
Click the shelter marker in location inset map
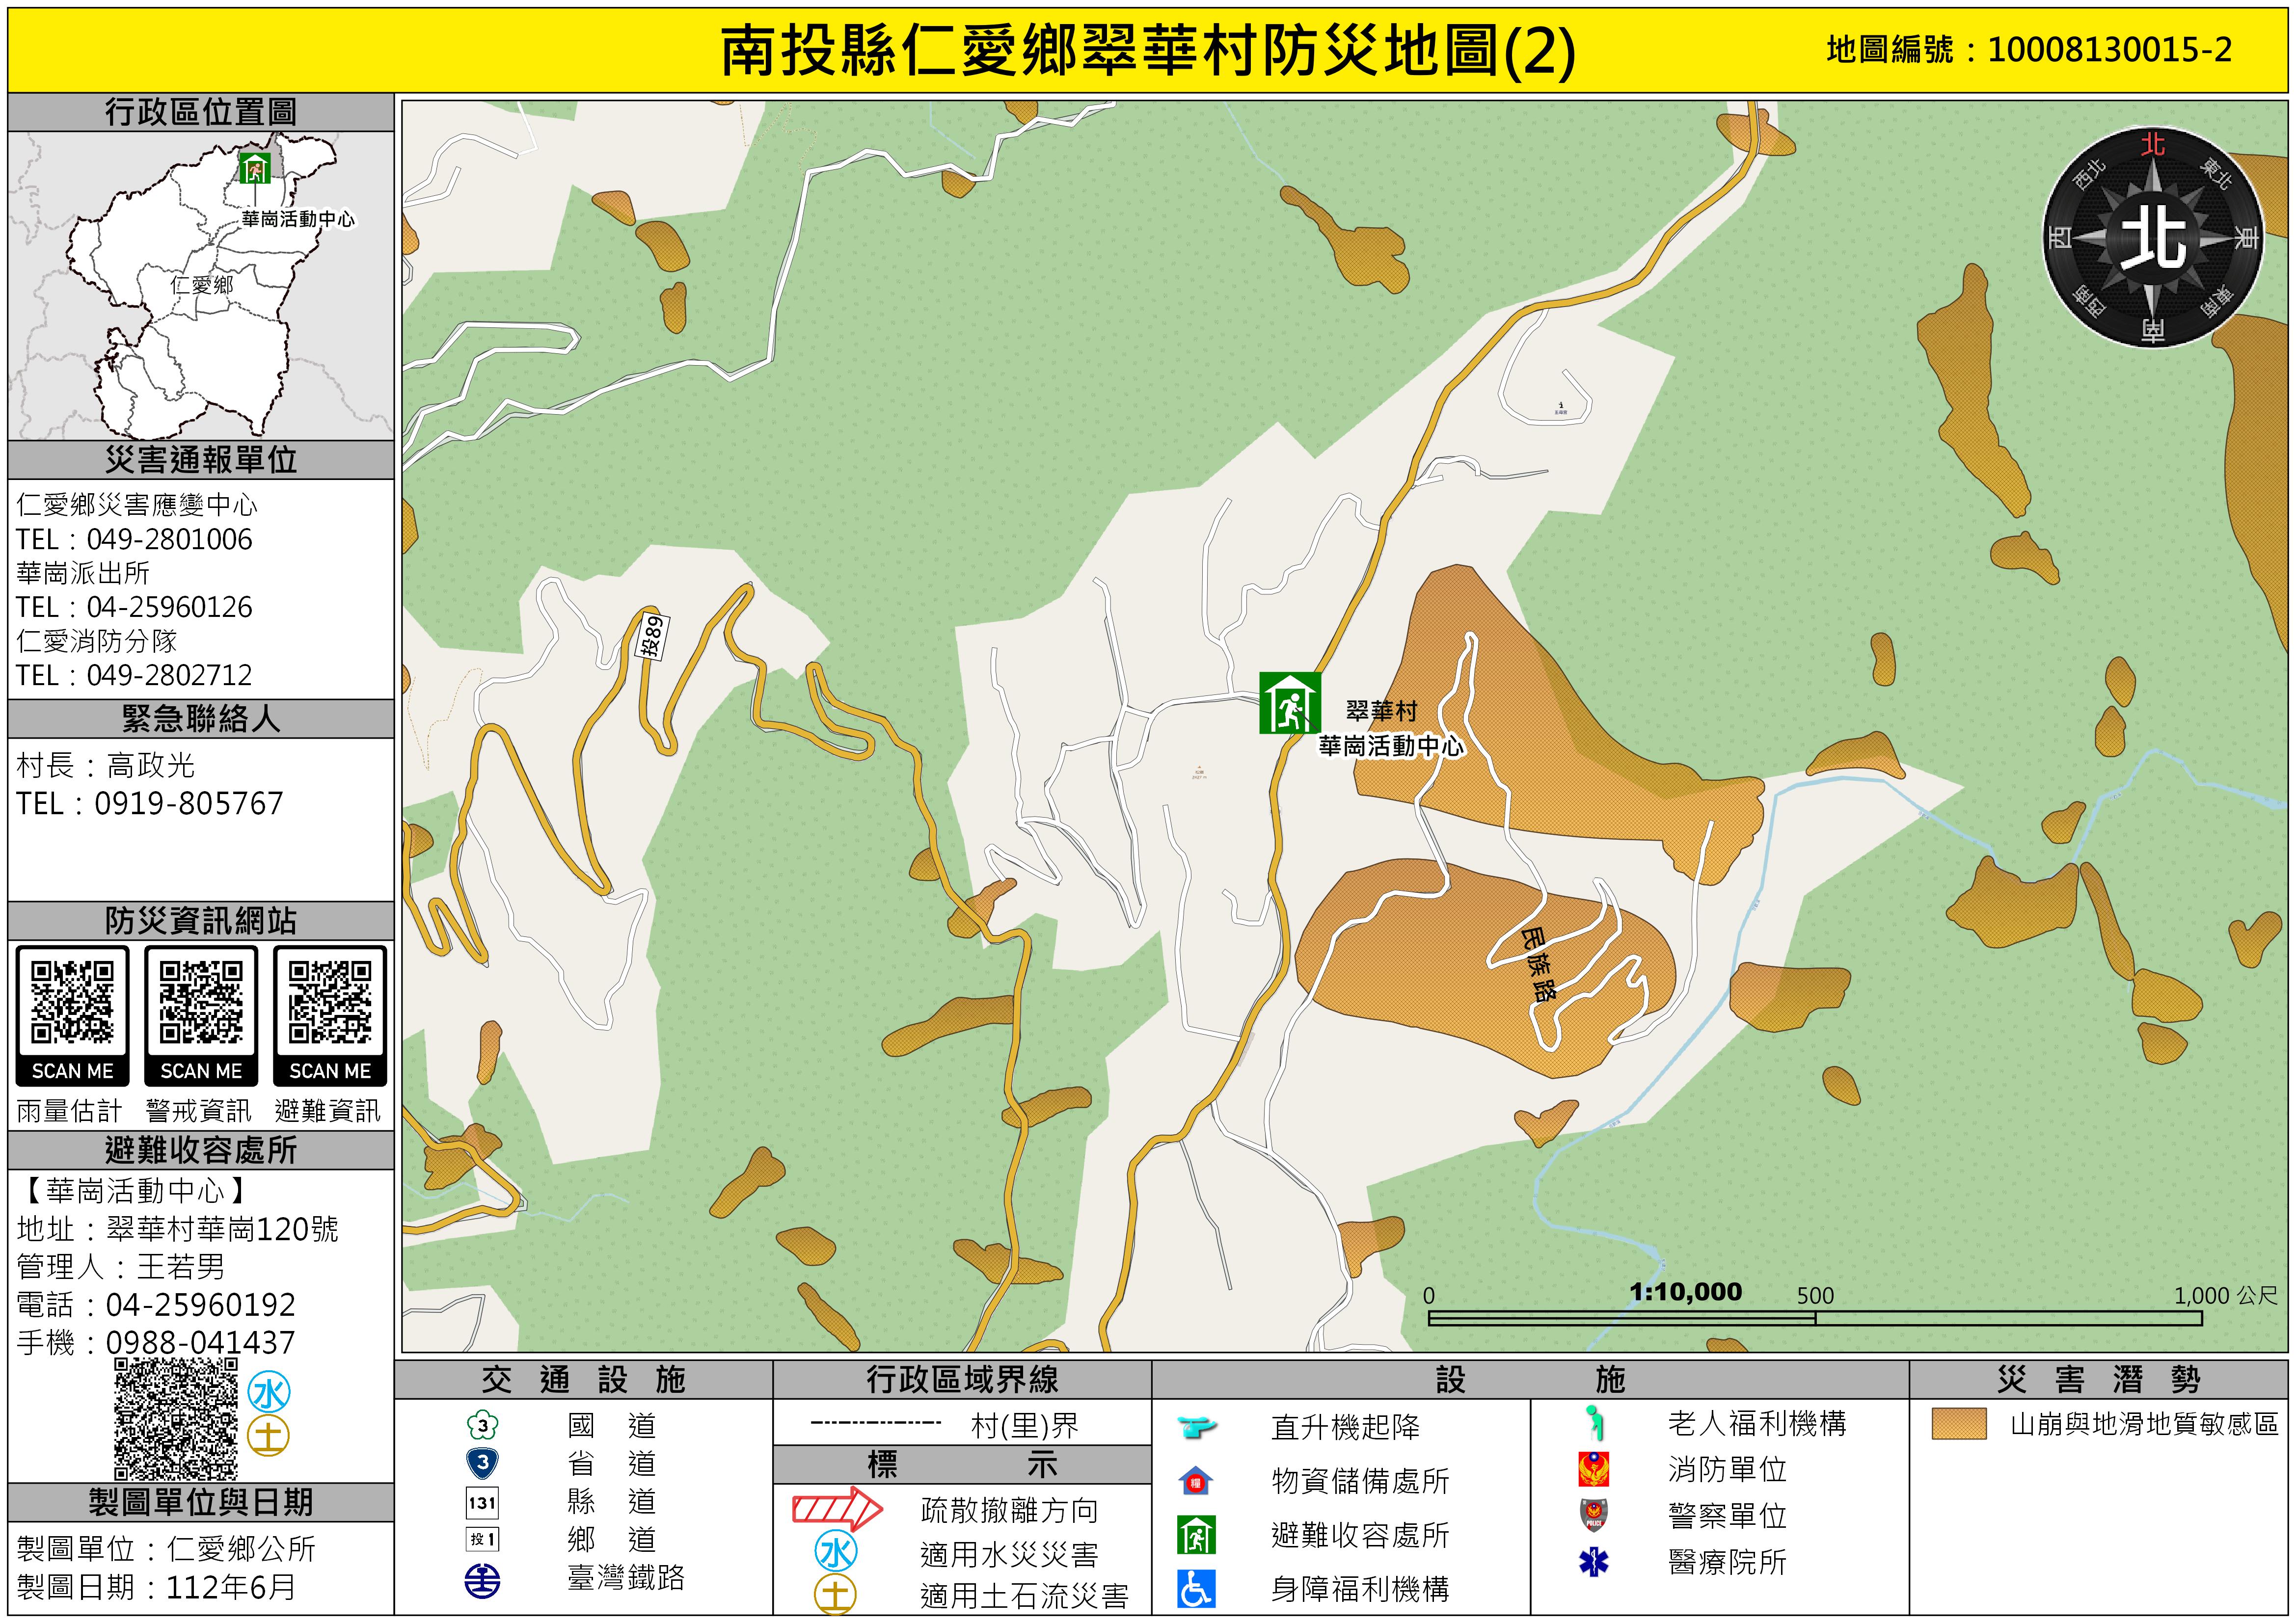click(x=255, y=168)
